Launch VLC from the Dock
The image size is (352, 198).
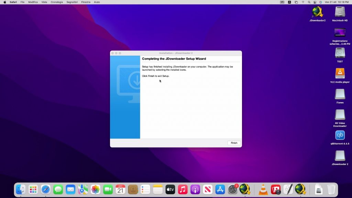[263, 189]
